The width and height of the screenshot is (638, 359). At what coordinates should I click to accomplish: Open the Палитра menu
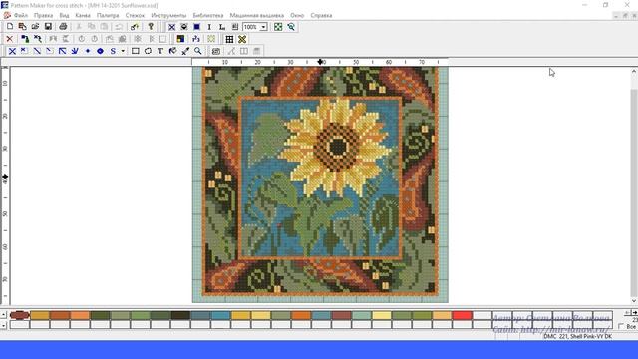click(108, 16)
